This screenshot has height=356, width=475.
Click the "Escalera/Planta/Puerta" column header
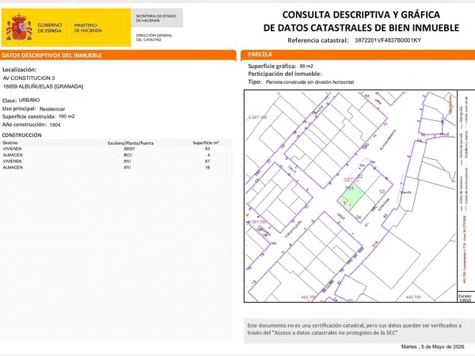[131, 143]
